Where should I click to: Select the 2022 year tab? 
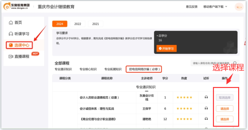[78, 24]
